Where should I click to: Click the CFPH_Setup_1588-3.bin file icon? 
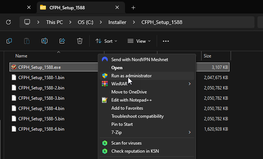tap(14, 98)
